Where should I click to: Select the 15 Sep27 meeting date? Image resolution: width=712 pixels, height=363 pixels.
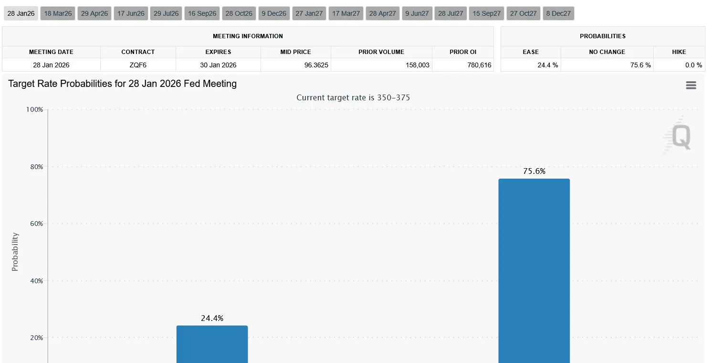click(486, 13)
